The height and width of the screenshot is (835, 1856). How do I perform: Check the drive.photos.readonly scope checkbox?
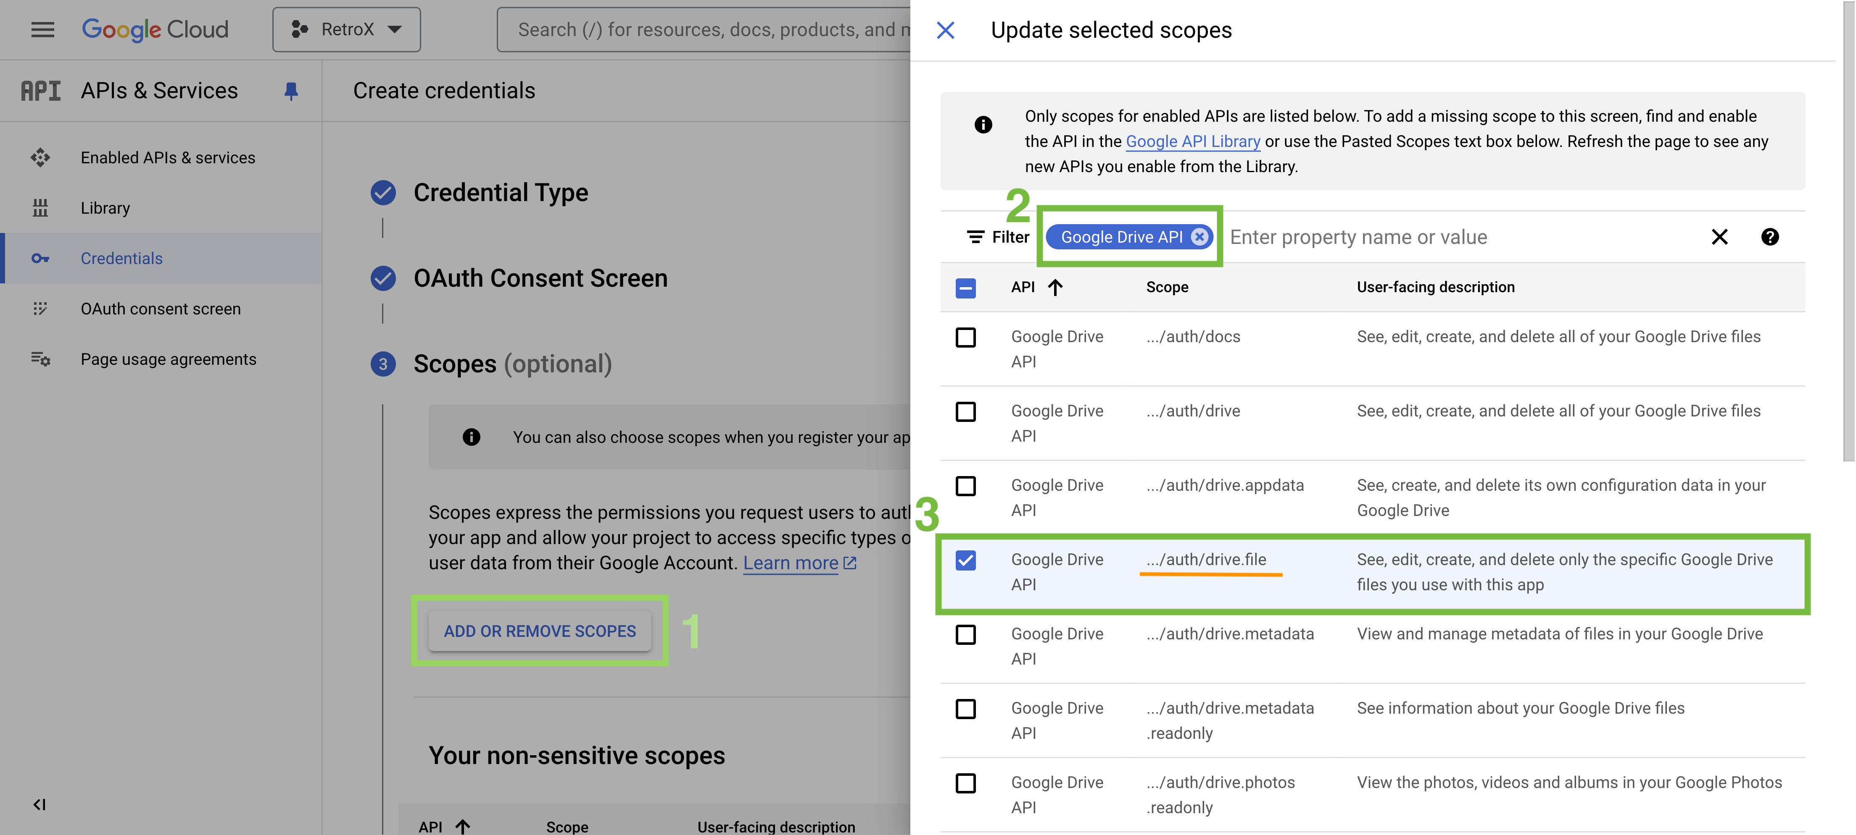965,783
